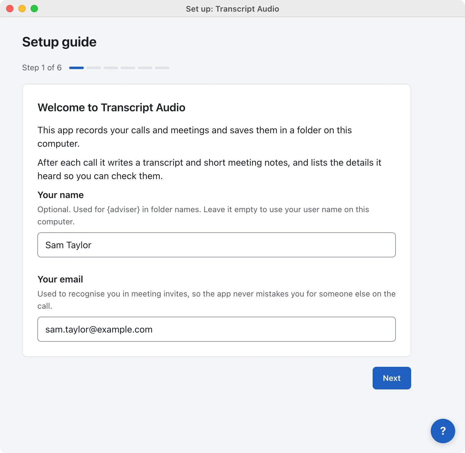Click the "Your email" field label
This screenshot has height=453, width=465.
coord(60,279)
